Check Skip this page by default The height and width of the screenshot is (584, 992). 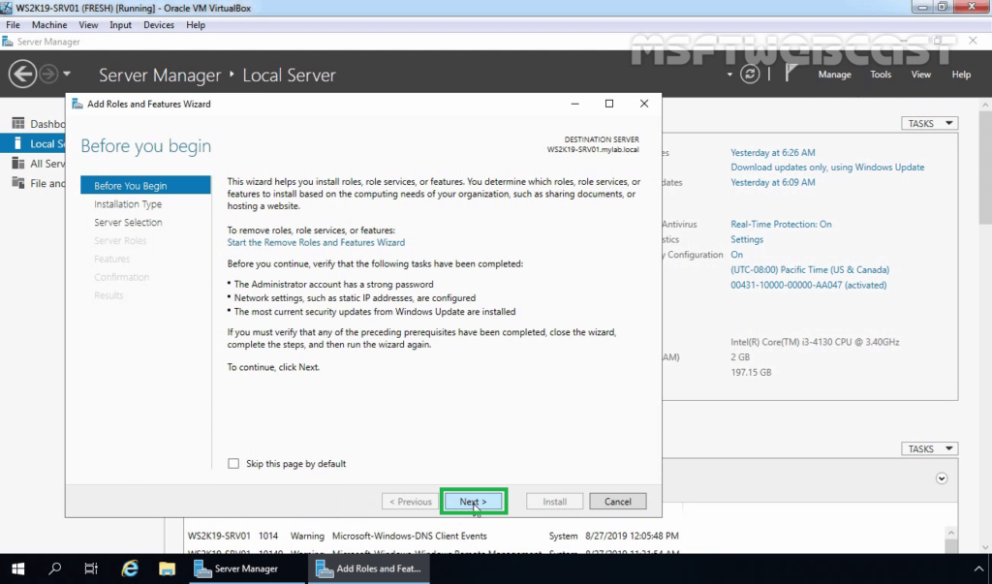click(x=233, y=463)
